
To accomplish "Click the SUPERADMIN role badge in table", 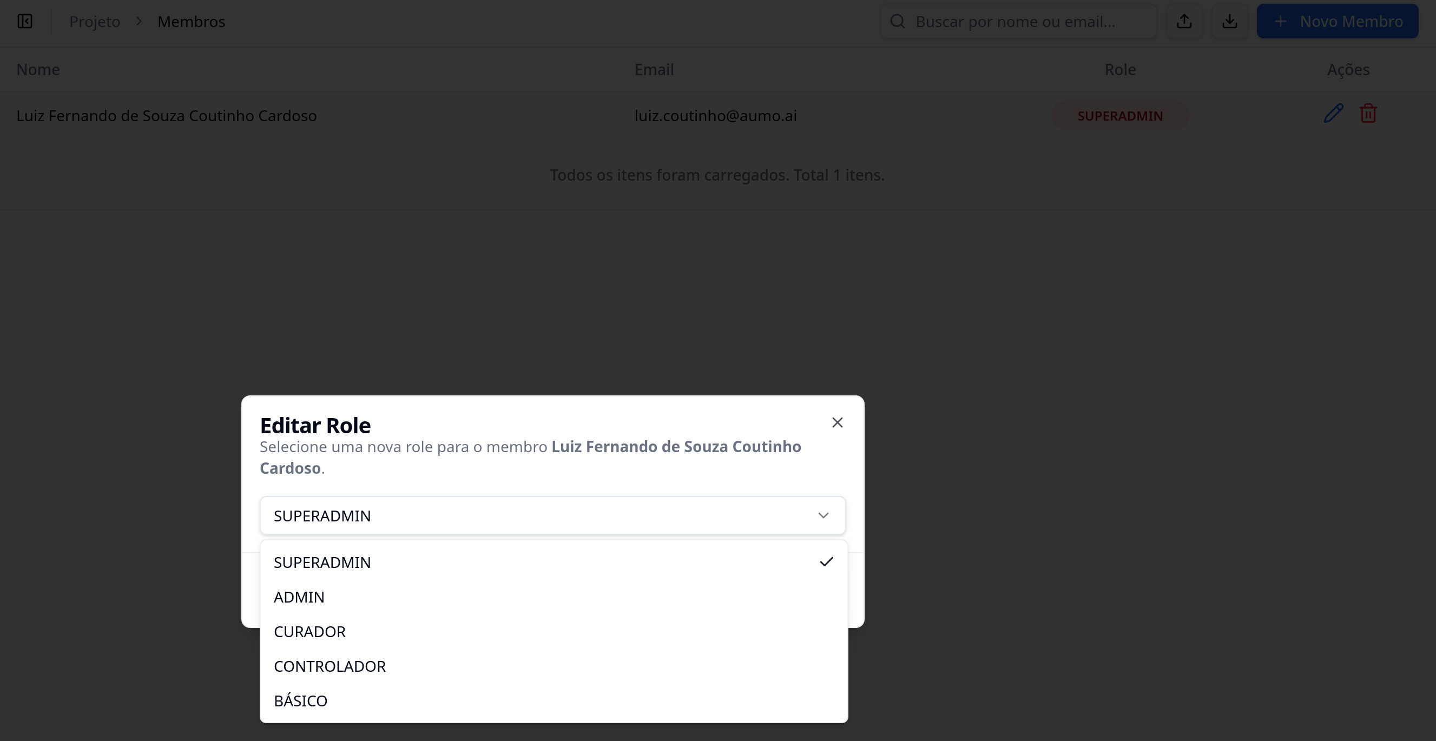I will pyautogui.click(x=1119, y=115).
